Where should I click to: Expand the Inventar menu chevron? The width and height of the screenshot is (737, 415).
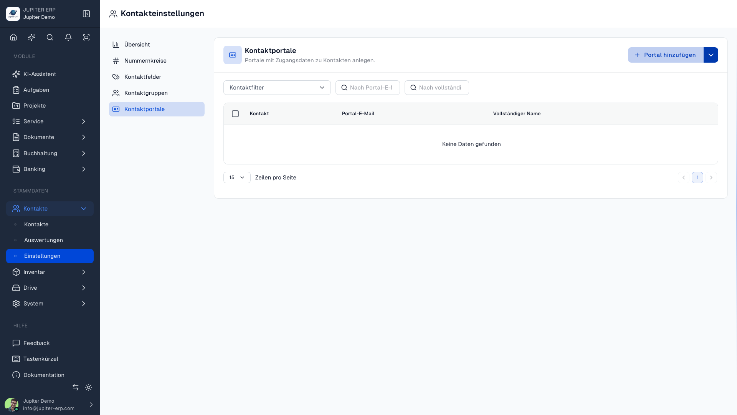[x=84, y=272]
